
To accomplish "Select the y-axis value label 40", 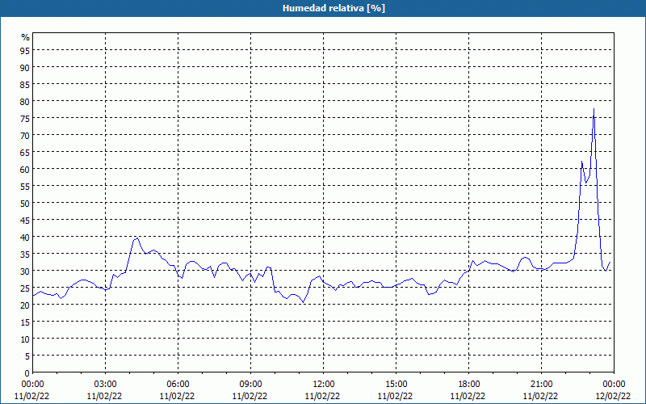I will click(x=25, y=237).
